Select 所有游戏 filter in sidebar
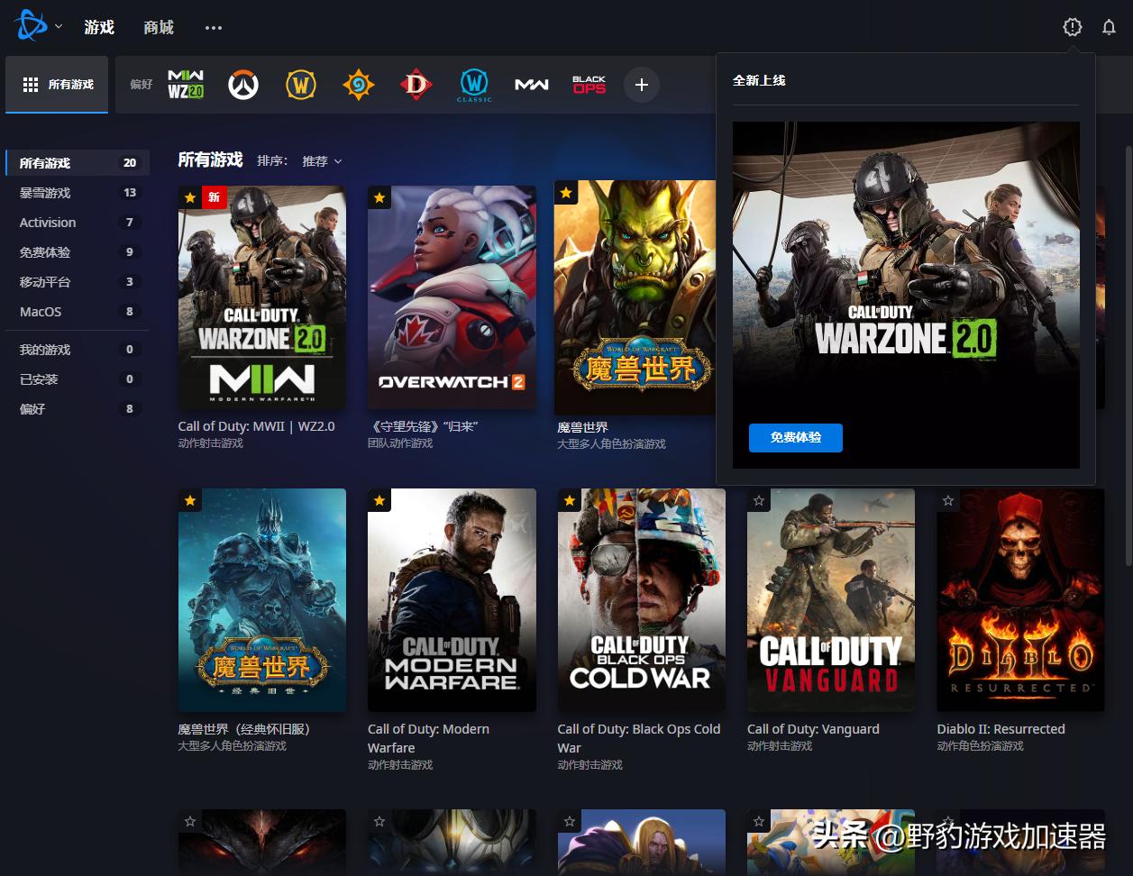Image resolution: width=1133 pixels, height=876 pixels. click(x=78, y=163)
